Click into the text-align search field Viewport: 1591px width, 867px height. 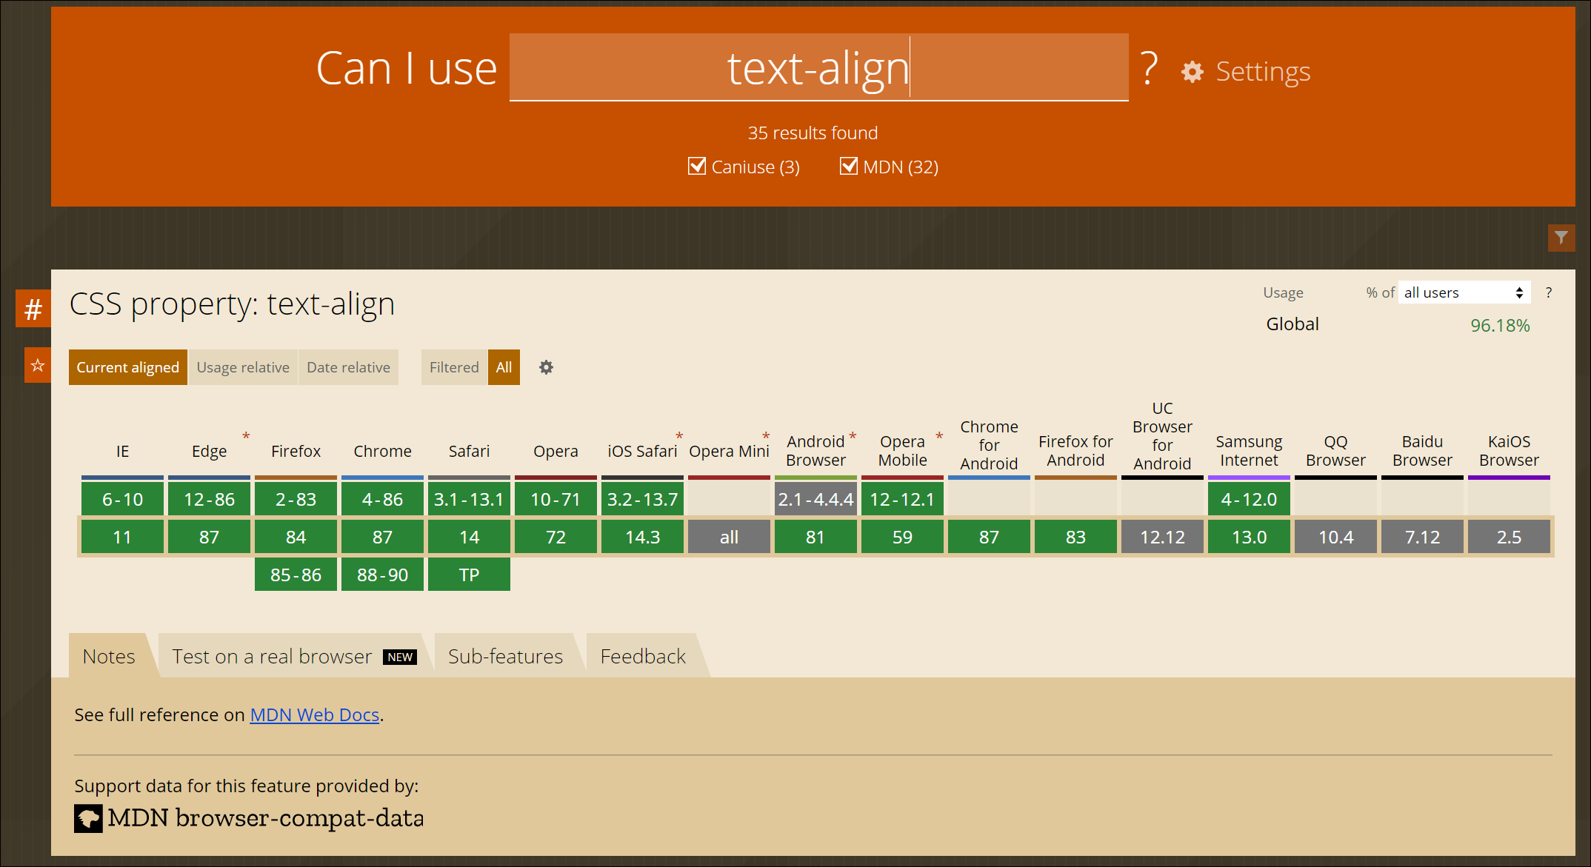coord(818,68)
